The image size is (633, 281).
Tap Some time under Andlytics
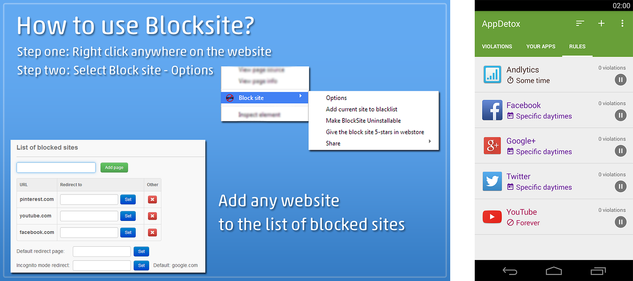(533, 81)
